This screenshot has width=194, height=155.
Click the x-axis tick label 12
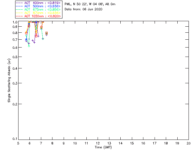pyautogui.click(x=98, y=143)
